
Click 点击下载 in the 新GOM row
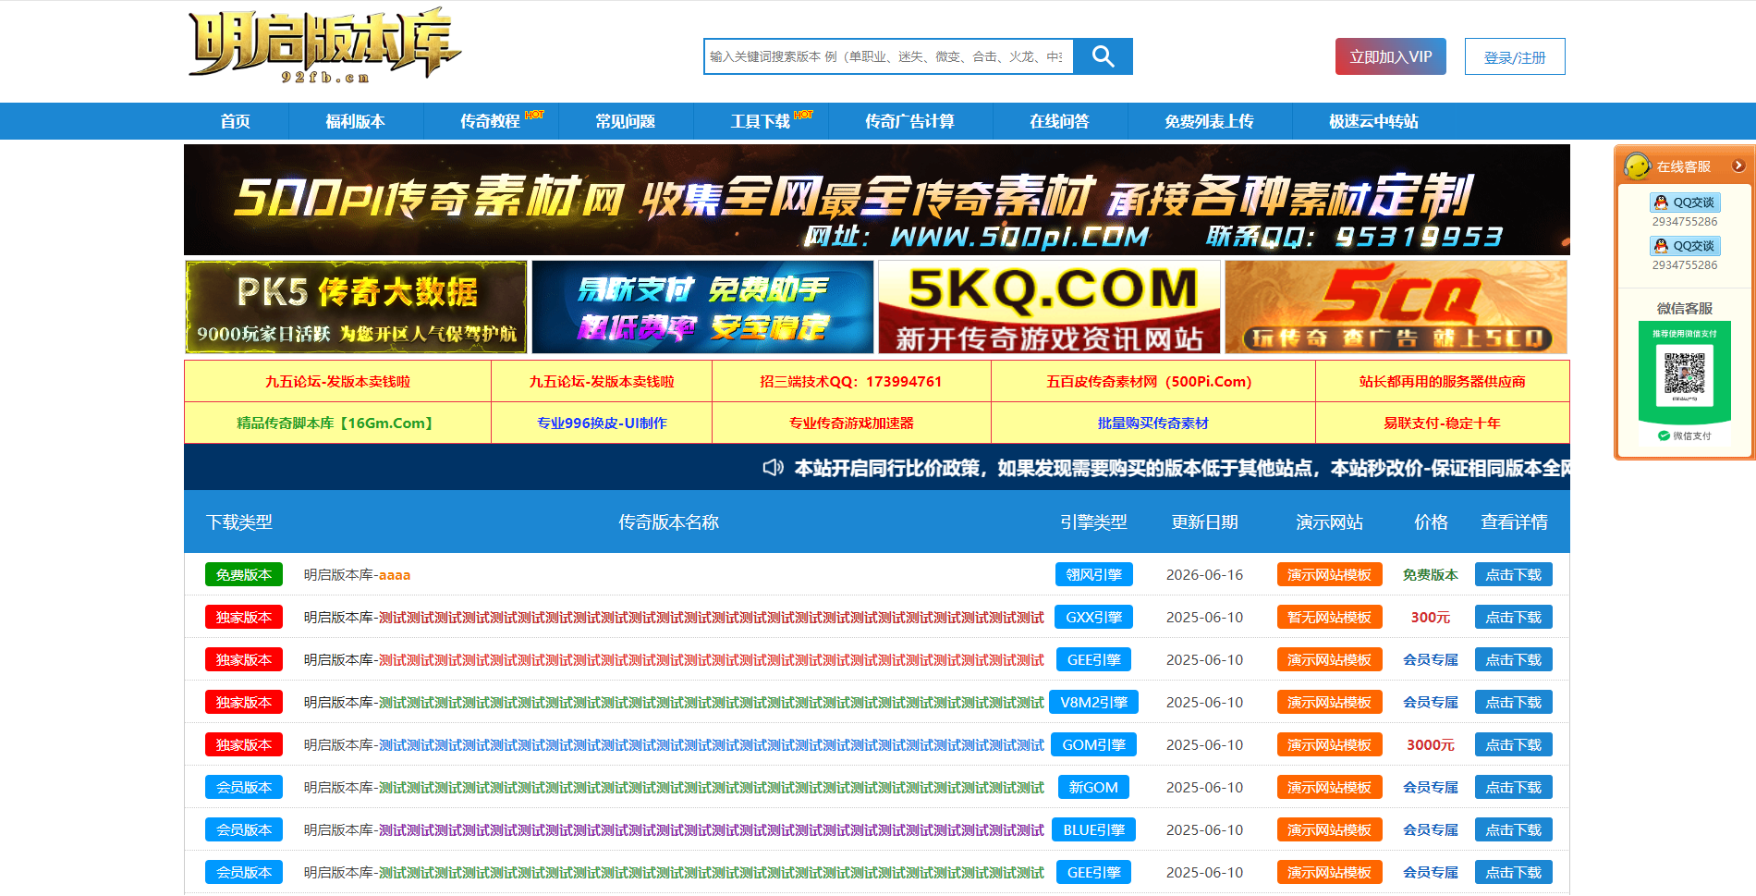(1513, 787)
